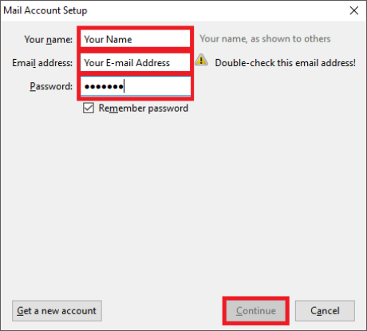This screenshot has height=331, width=367.
Task: Click the "Remember password" label text
Action: [x=144, y=108]
